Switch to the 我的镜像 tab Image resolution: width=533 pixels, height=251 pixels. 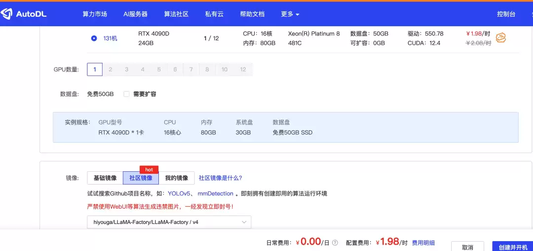point(176,178)
